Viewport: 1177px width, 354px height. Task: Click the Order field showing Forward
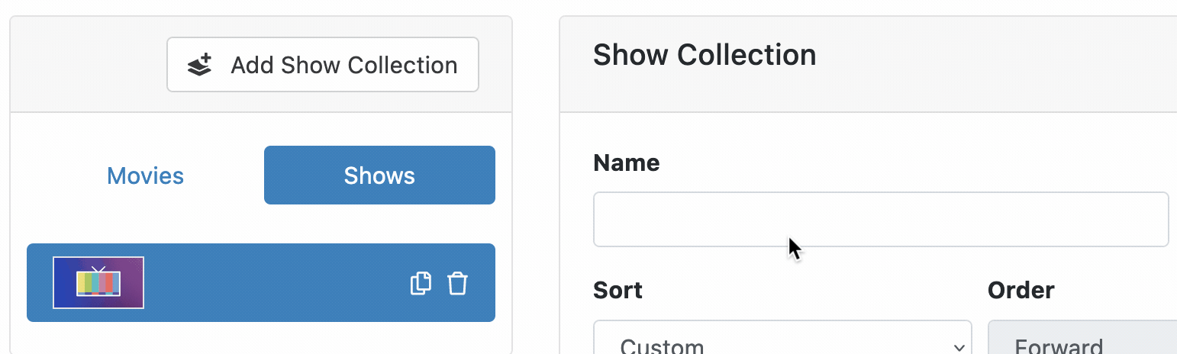(x=1082, y=337)
